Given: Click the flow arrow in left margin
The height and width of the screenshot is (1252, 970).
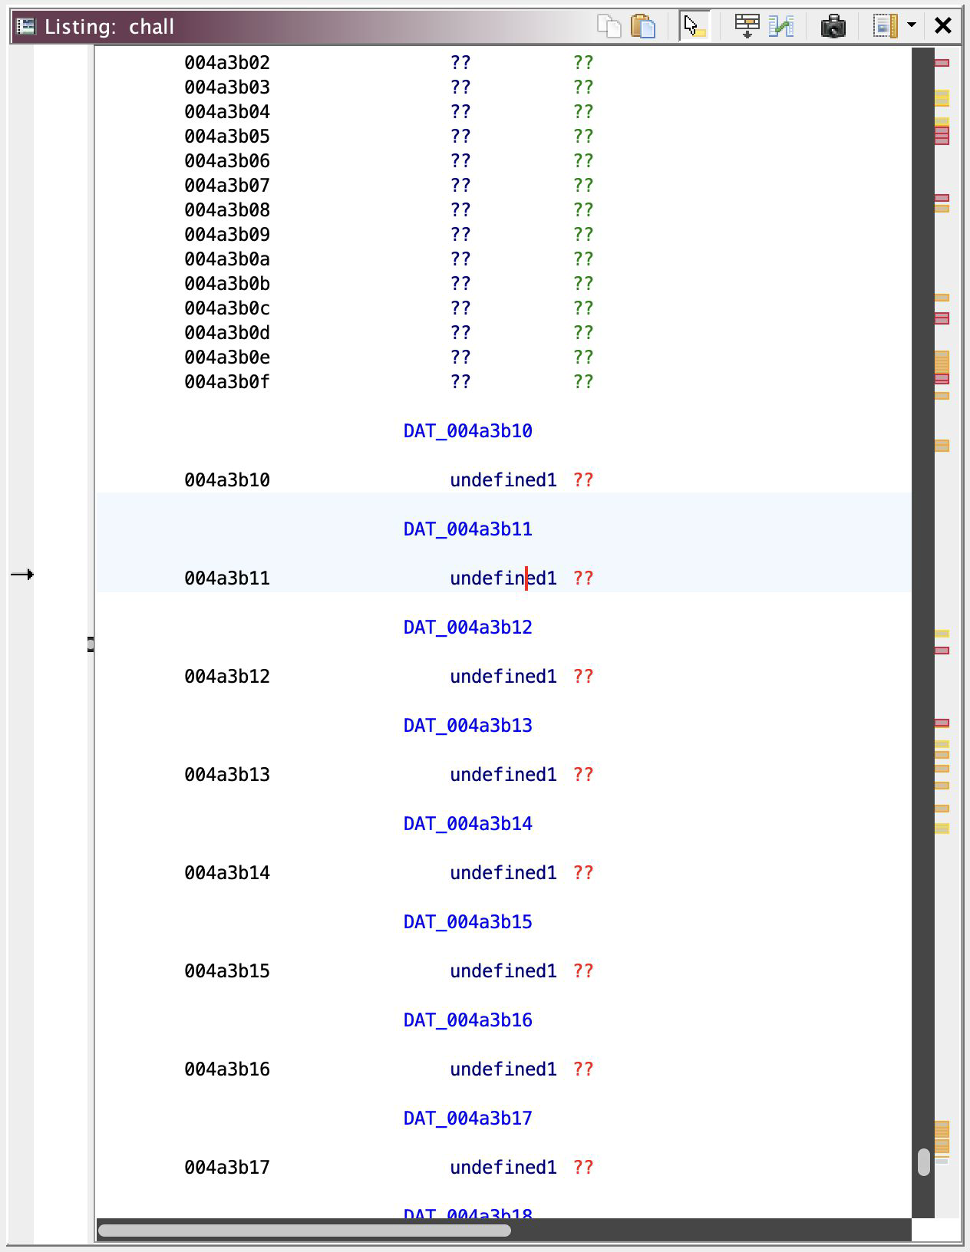Looking at the screenshot, I should (22, 575).
